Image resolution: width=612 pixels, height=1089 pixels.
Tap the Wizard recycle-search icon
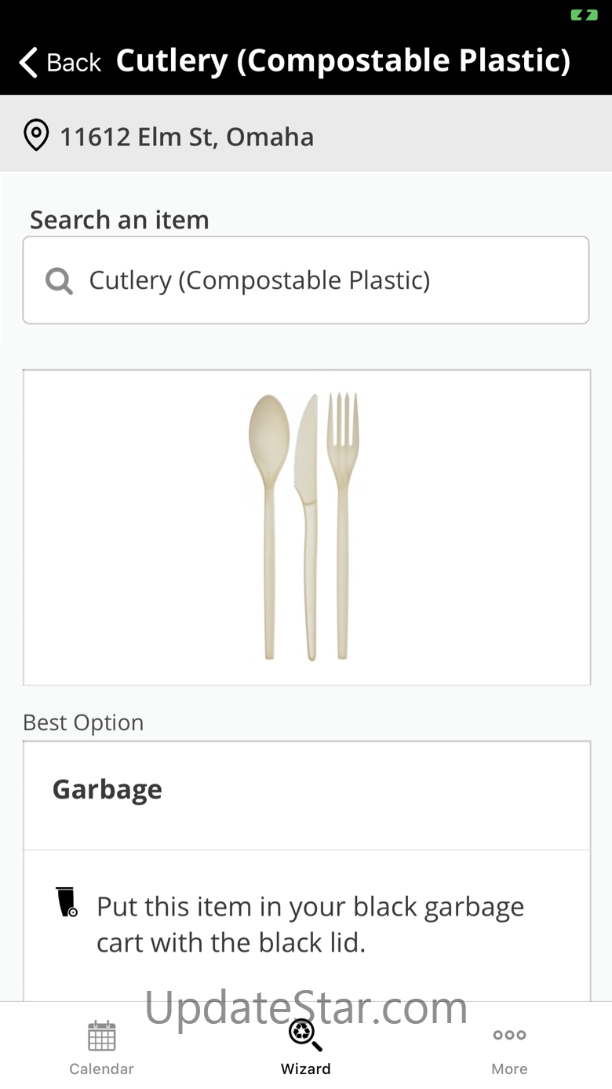(305, 1035)
